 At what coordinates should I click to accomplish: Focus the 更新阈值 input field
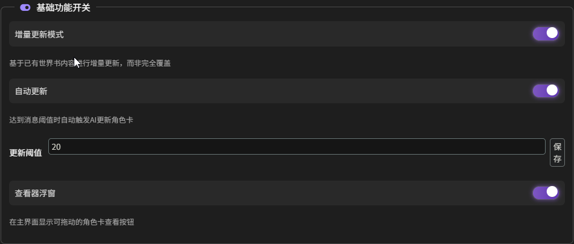pos(296,147)
